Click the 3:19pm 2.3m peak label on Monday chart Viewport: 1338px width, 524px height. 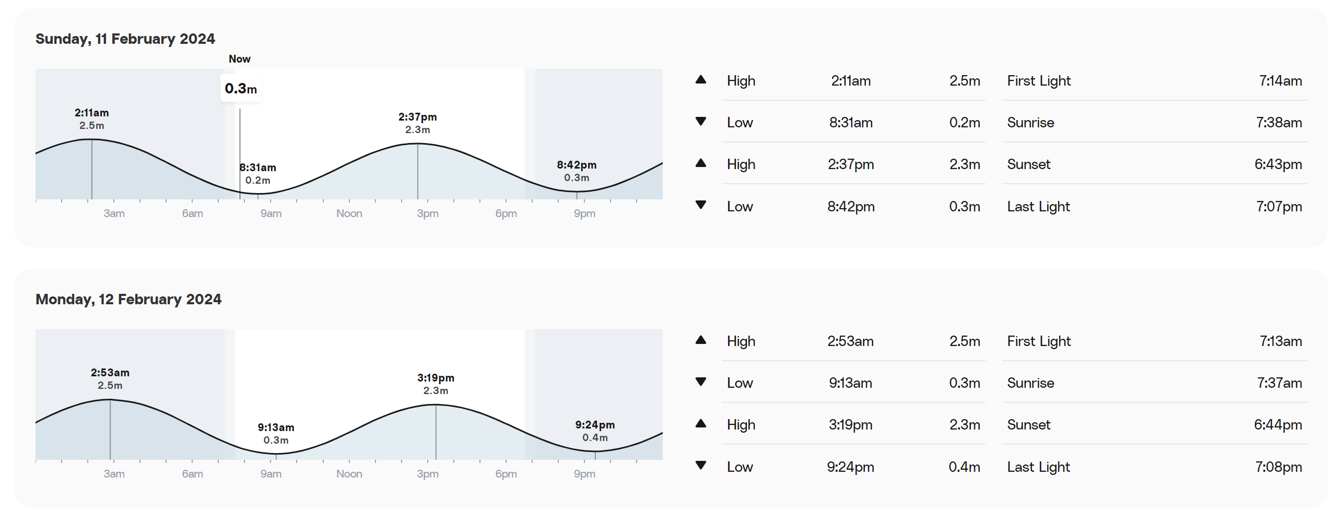(x=436, y=384)
